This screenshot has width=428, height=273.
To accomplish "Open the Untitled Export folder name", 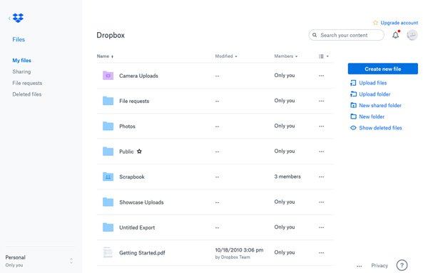I will pos(137,227).
